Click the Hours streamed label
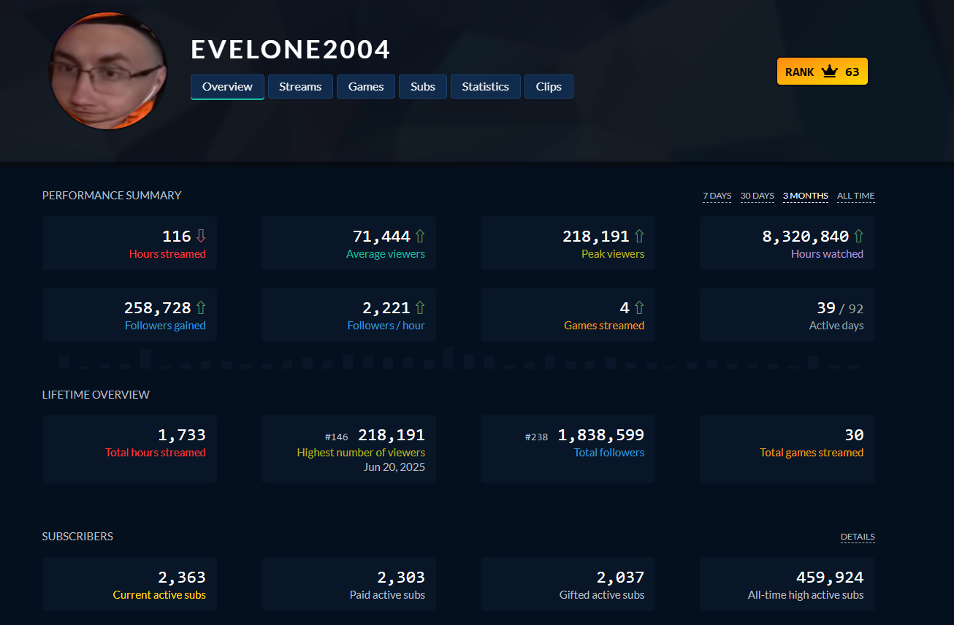The width and height of the screenshot is (954, 625). point(167,254)
